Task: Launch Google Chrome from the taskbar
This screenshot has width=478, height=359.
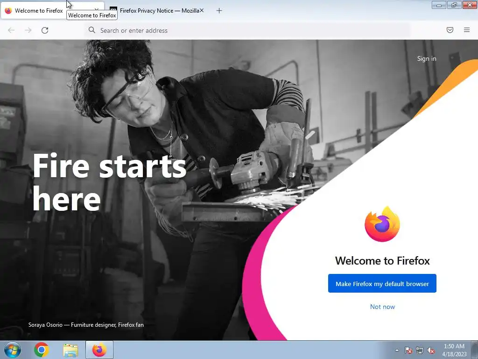Action: pos(42,350)
